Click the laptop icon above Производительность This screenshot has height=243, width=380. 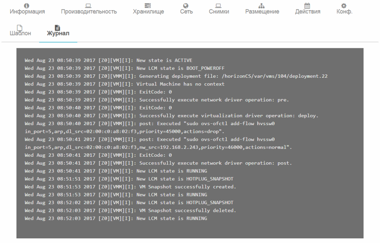89,5
